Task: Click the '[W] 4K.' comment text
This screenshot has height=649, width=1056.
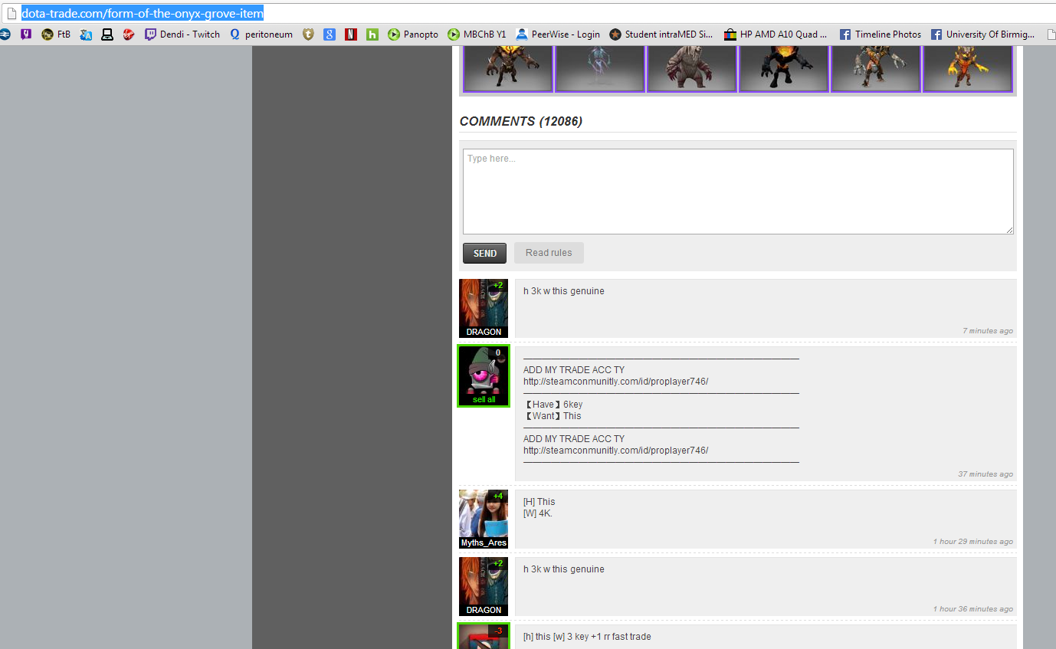Action: (538, 513)
